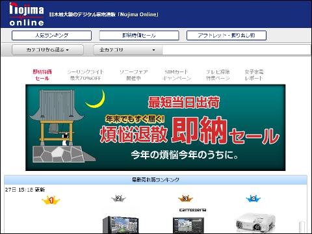Select the シーリングライト最大70%OFF tab
Viewport: 312px width, 234px height.
pos(85,75)
